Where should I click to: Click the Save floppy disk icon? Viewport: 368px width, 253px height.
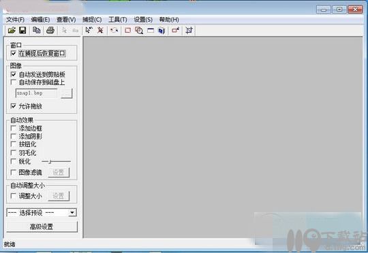[22, 30]
